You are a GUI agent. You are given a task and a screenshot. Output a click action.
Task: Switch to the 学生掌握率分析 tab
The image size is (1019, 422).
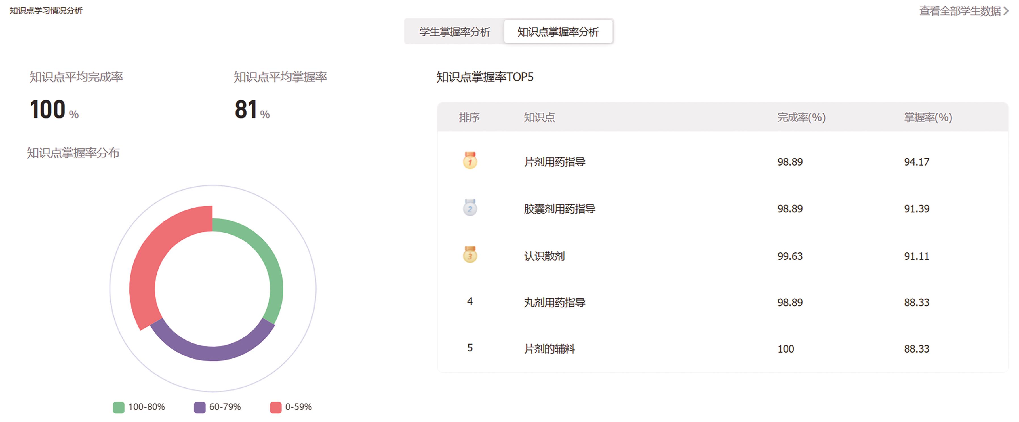(x=454, y=32)
